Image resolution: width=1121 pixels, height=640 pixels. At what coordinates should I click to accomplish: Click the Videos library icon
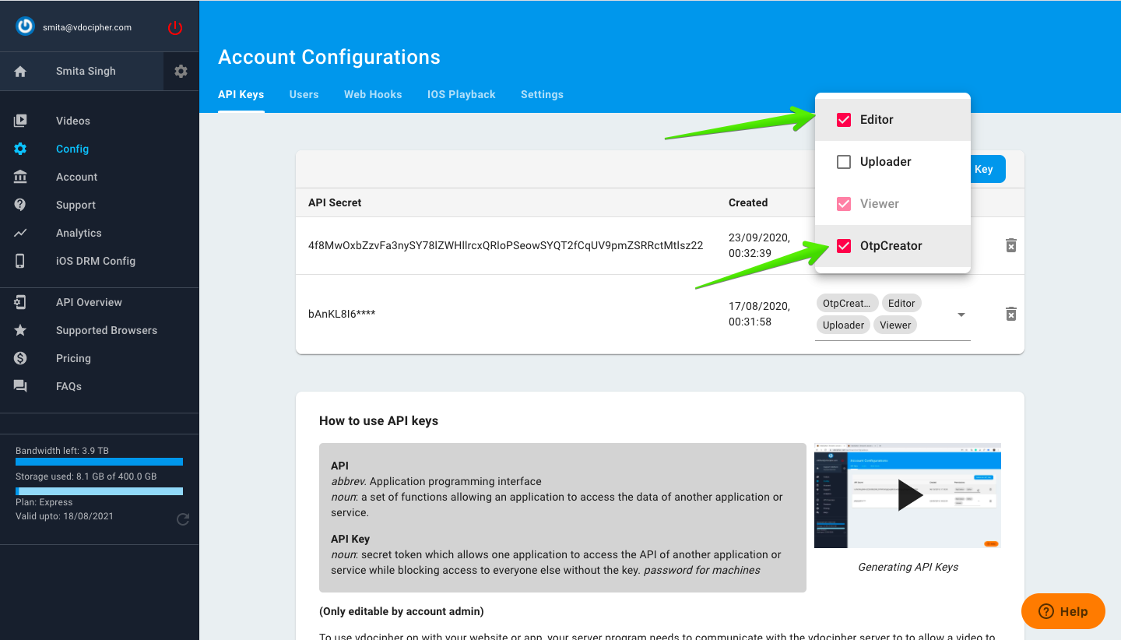click(x=20, y=121)
